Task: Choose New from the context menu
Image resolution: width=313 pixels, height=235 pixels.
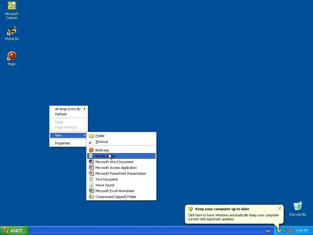Action: [x=68, y=135]
